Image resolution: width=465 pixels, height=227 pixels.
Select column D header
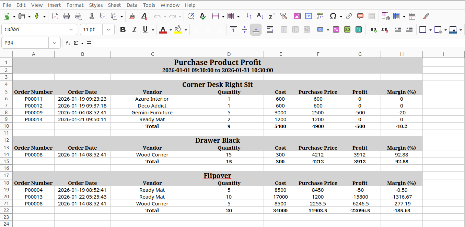click(229, 54)
